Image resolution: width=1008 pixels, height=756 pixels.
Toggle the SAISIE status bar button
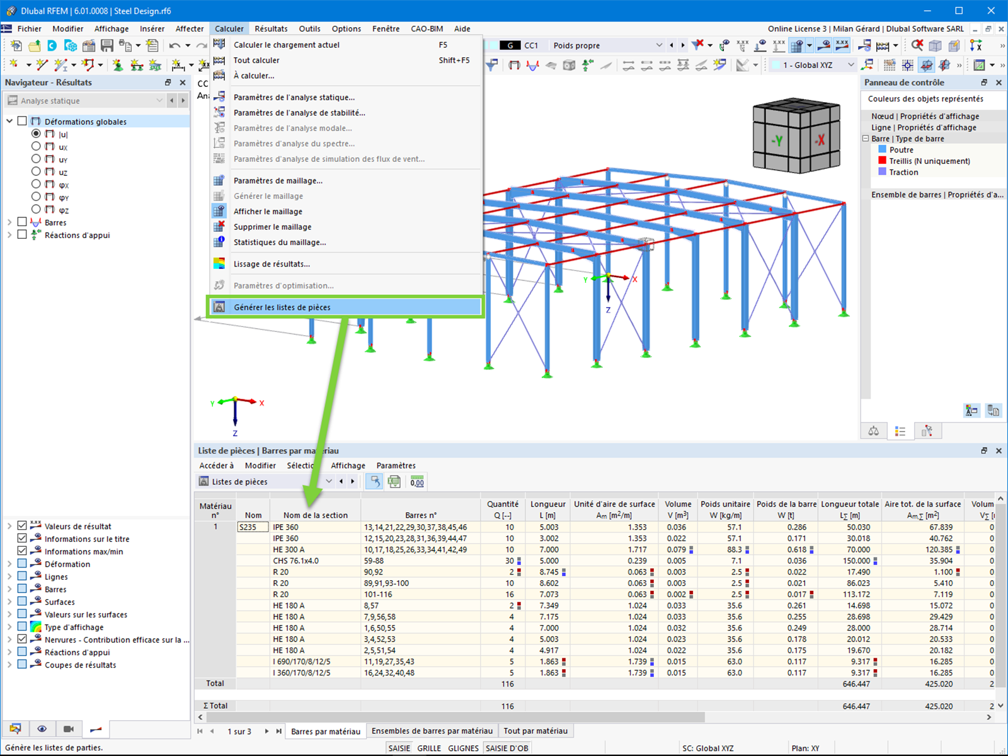pos(399,748)
